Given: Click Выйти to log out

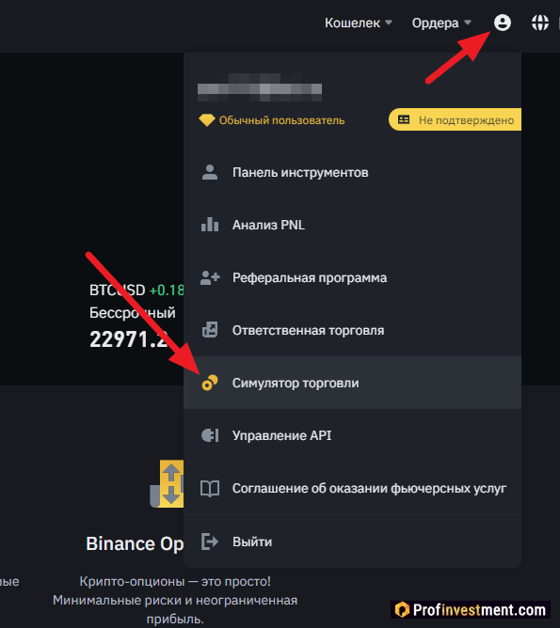Looking at the screenshot, I should click(x=352, y=542).
